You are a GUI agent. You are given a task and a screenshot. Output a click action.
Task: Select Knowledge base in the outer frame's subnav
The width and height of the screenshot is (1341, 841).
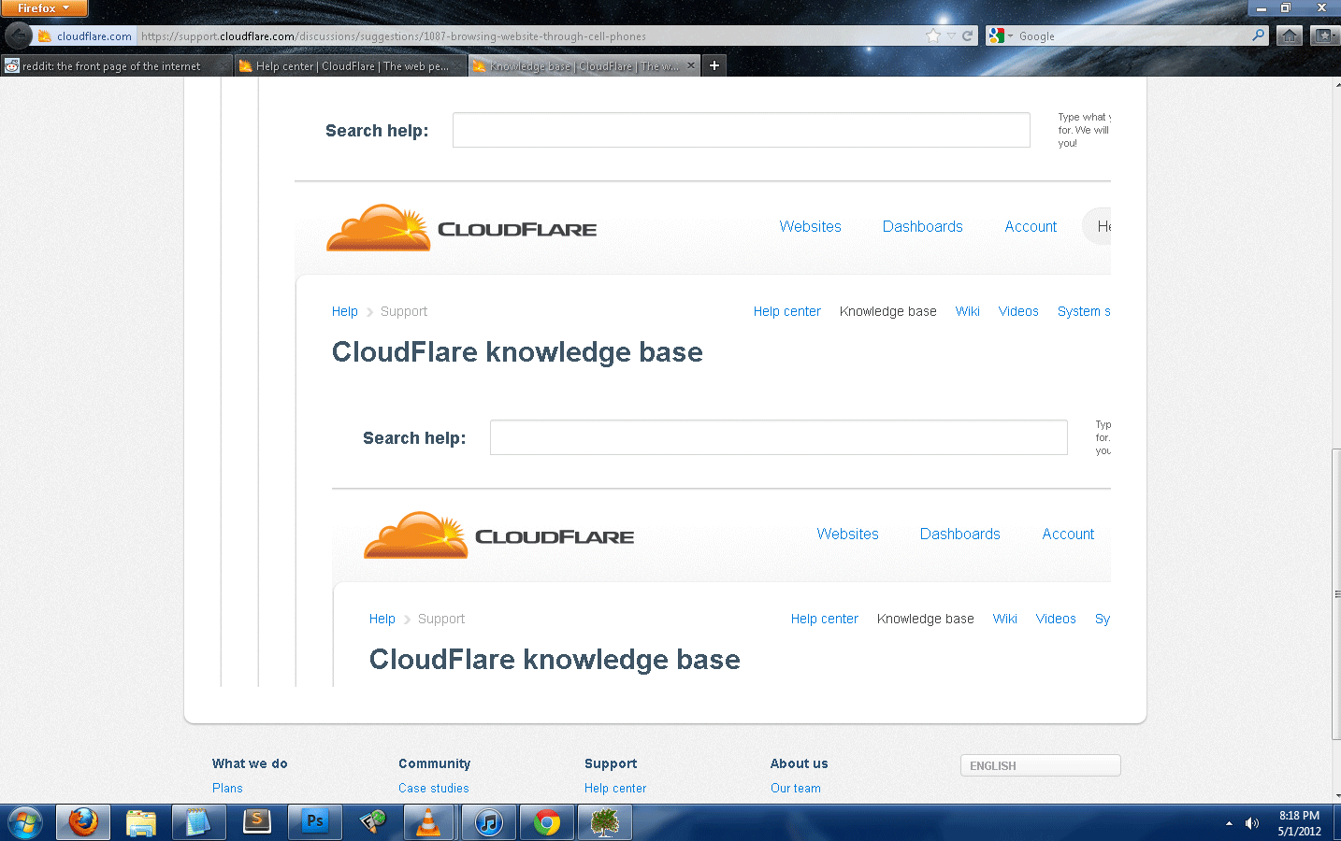888,311
